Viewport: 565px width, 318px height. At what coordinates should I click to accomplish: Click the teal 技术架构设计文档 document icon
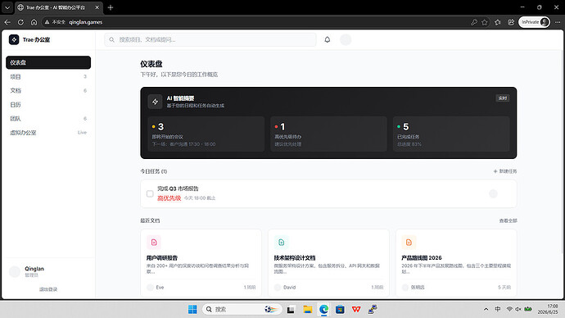click(282, 243)
